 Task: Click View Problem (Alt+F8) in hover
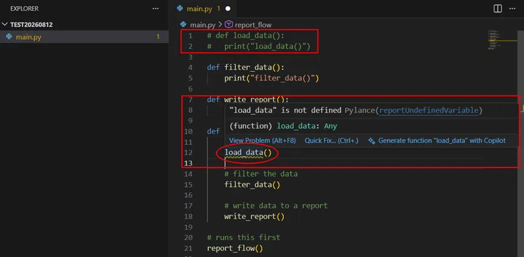(x=262, y=141)
